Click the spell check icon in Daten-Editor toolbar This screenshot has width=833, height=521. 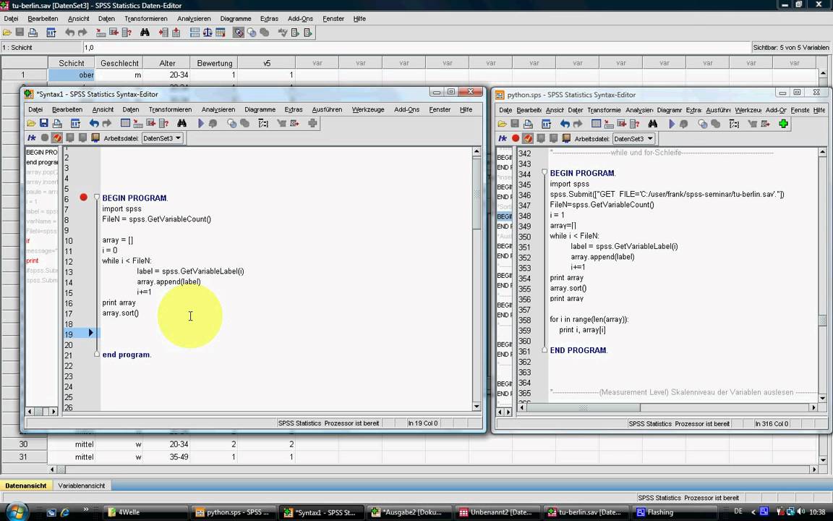point(283,33)
